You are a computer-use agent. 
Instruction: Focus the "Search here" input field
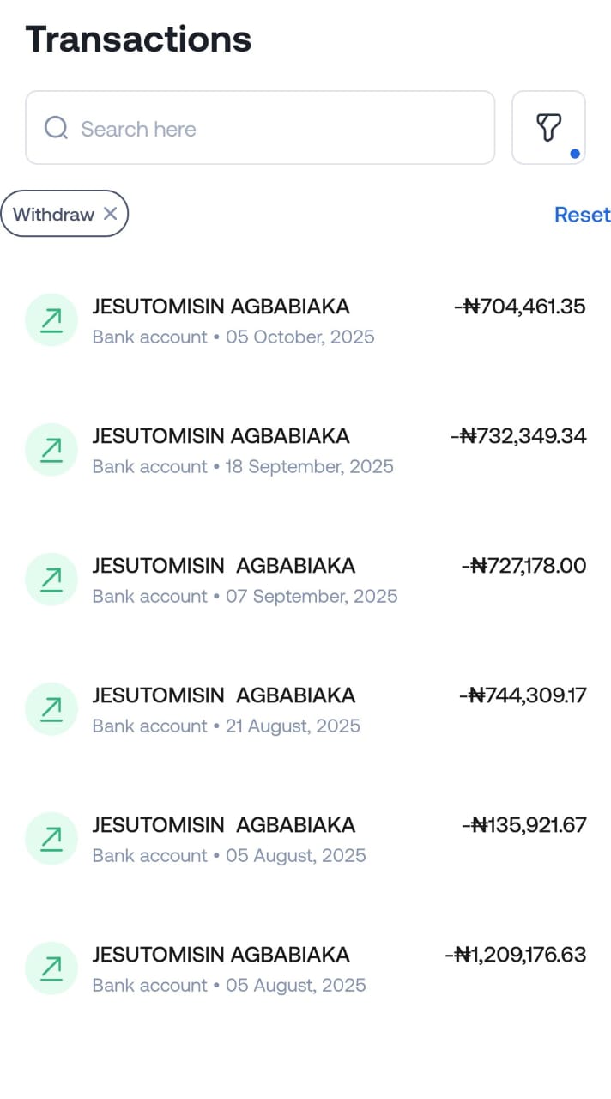click(x=275, y=129)
